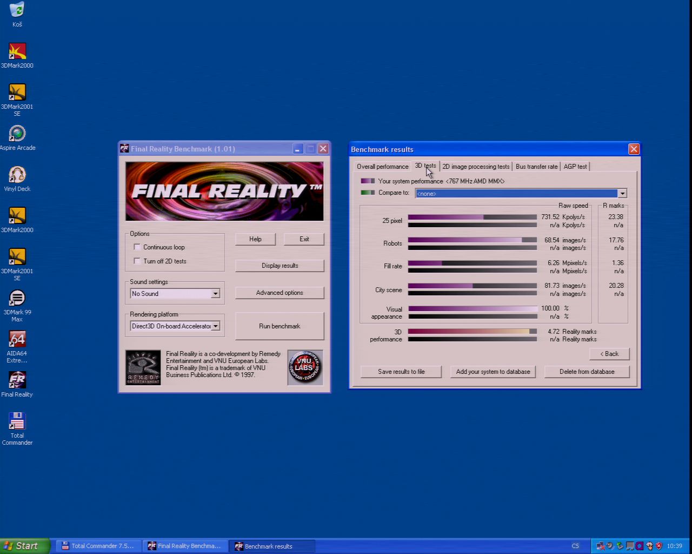Image resolution: width=692 pixels, height=554 pixels.
Task: Switch to the Overall performance tab
Action: 382,167
